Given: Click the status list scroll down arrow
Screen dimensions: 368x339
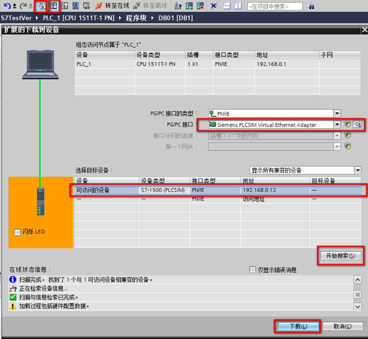Looking at the screenshot, I should tap(358, 306).
